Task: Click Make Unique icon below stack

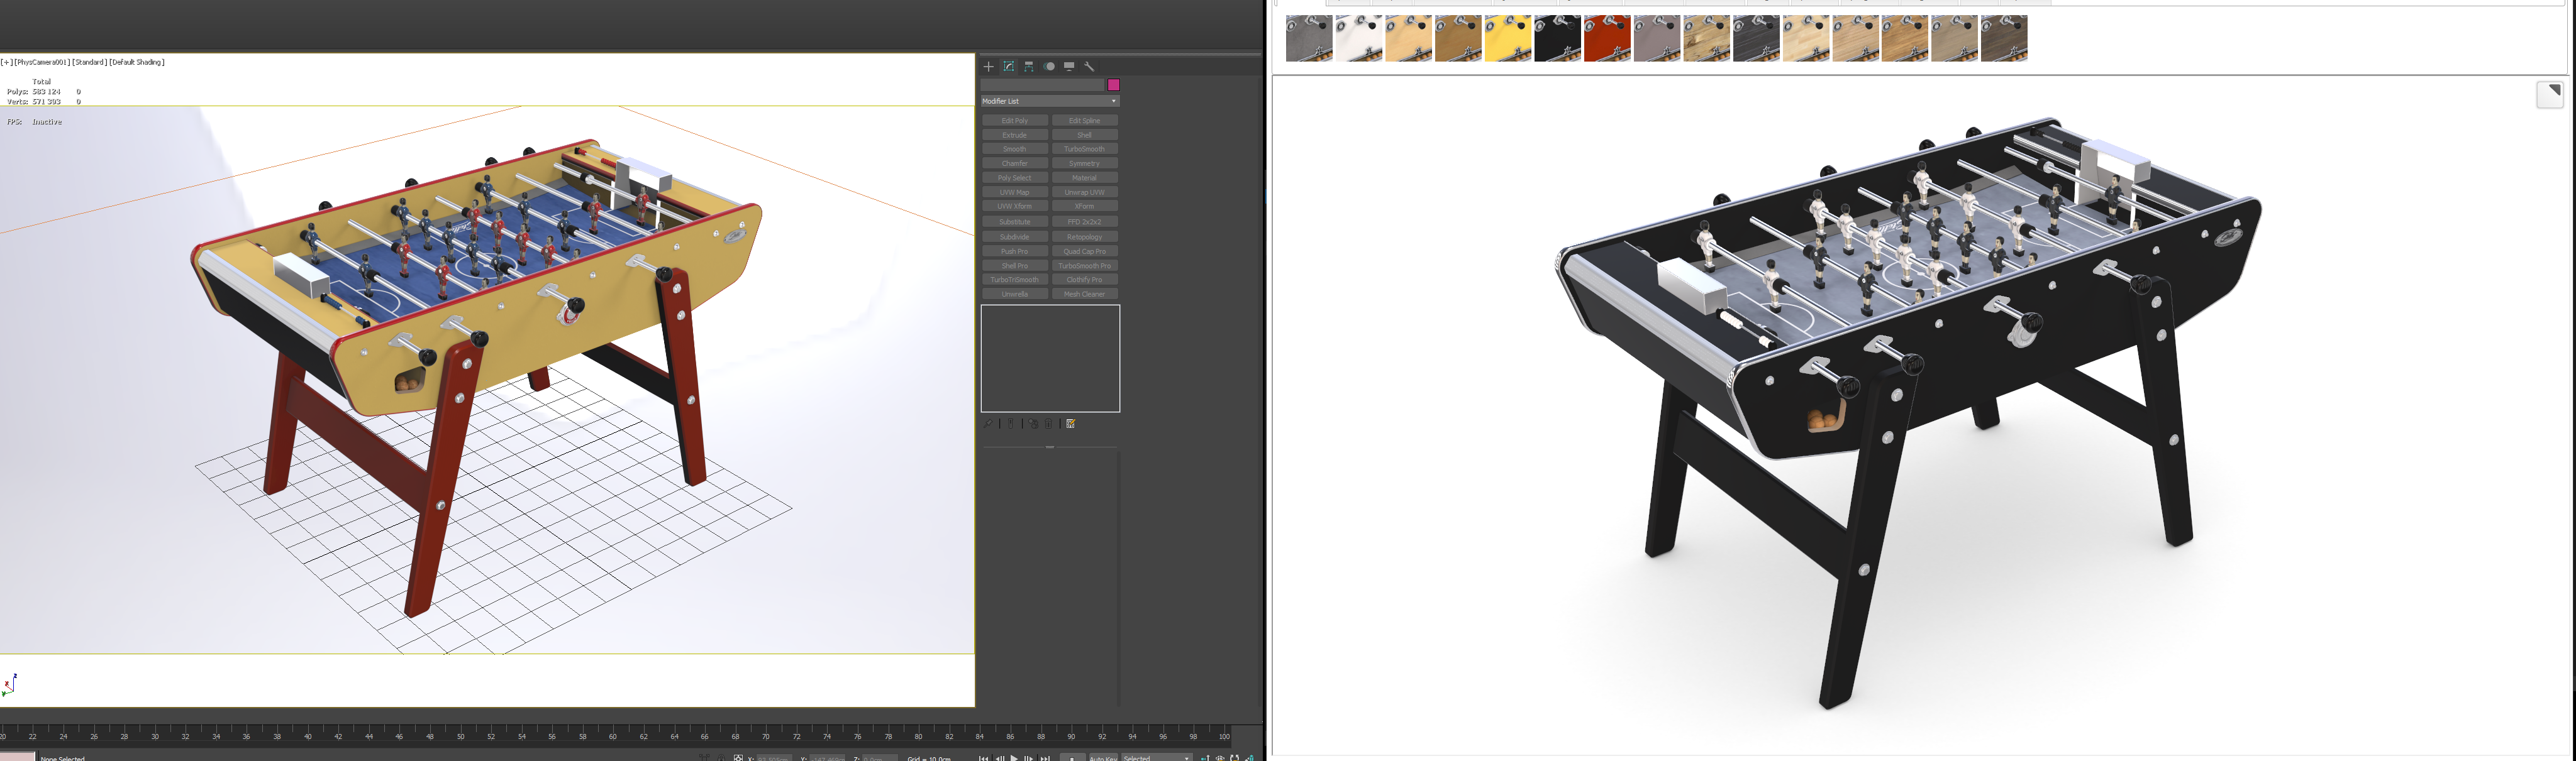Action: tap(1033, 424)
